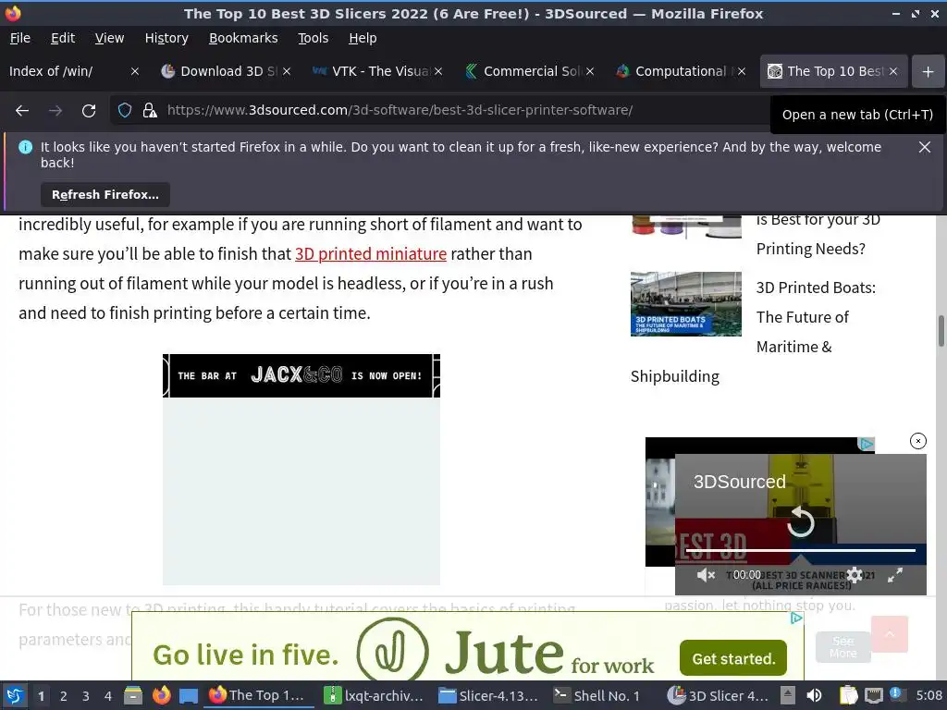Switch to virtual desktop 4
Viewport: 947px width, 710px height.
(108, 696)
